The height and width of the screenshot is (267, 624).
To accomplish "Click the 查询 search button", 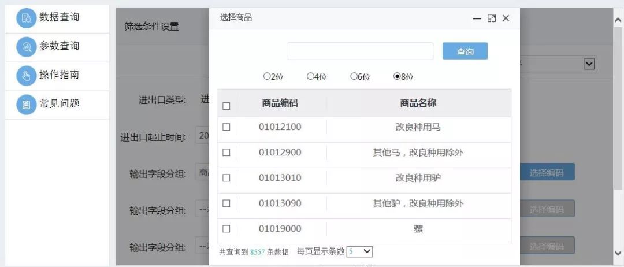I will point(465,51).
